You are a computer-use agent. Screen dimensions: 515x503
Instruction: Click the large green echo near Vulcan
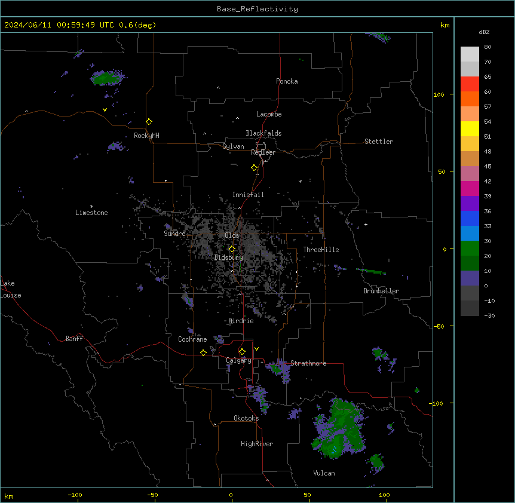coord(339,428)
